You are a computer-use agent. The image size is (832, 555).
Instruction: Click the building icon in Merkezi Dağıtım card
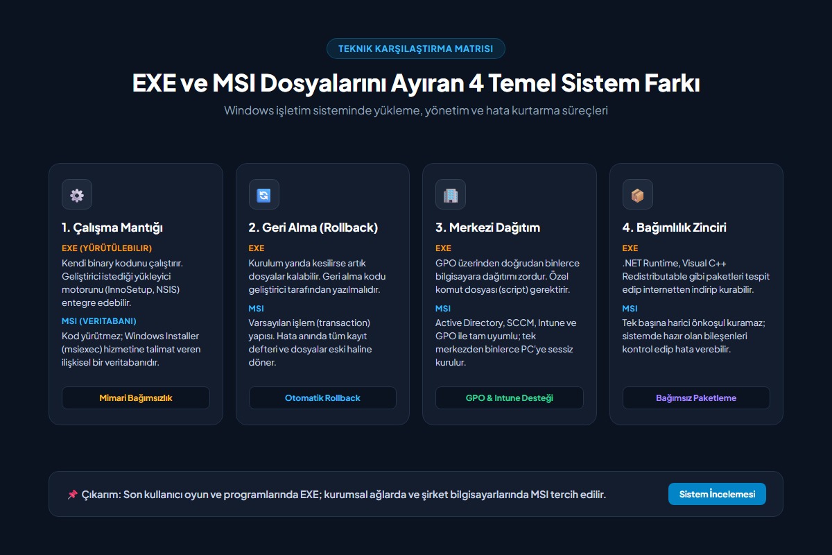pyautogui.click(x=451, y=195)
